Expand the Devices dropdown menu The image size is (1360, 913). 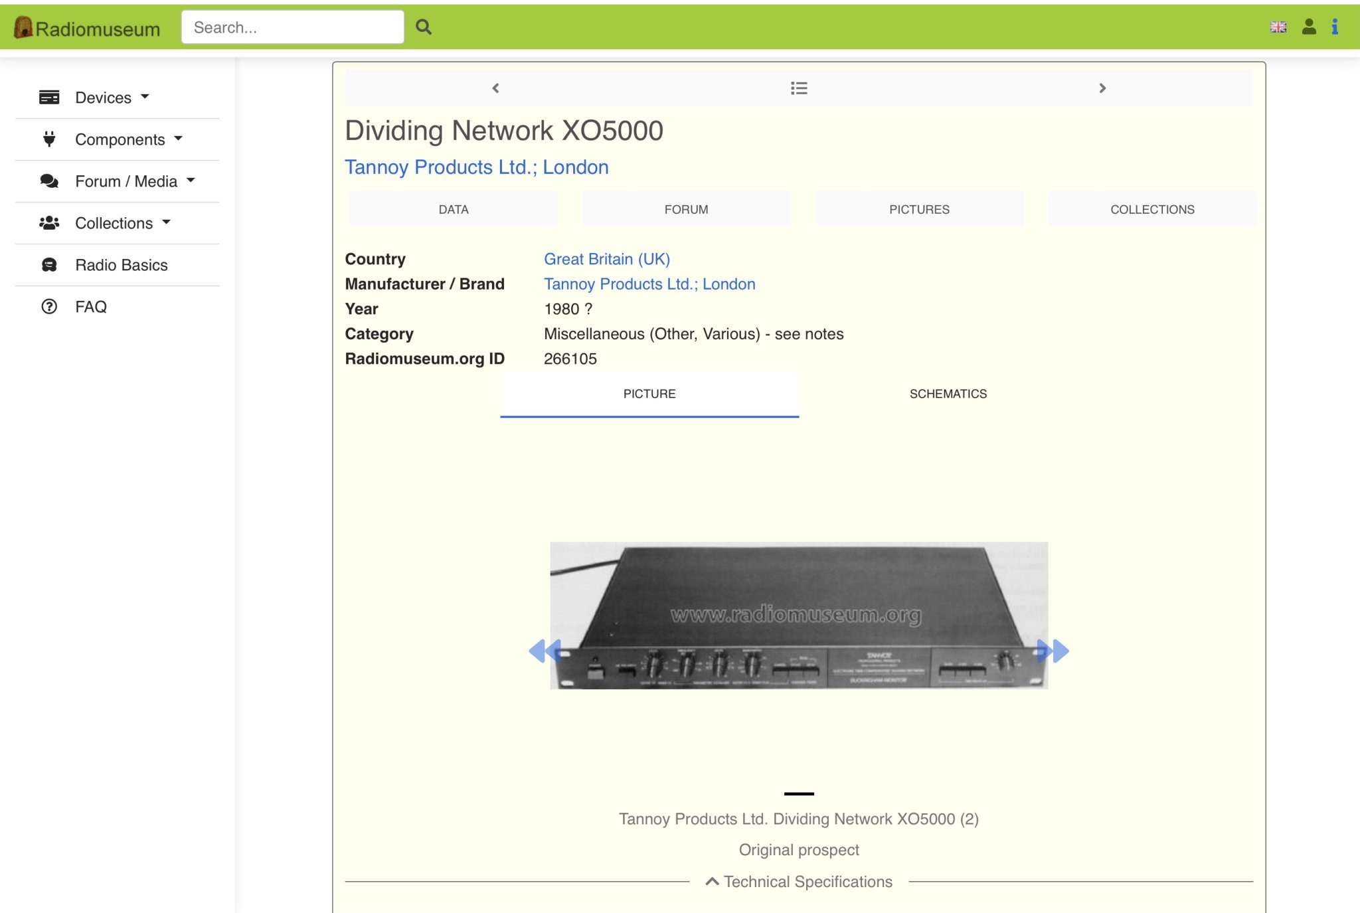pyautogui.click(x=145, y=97)
